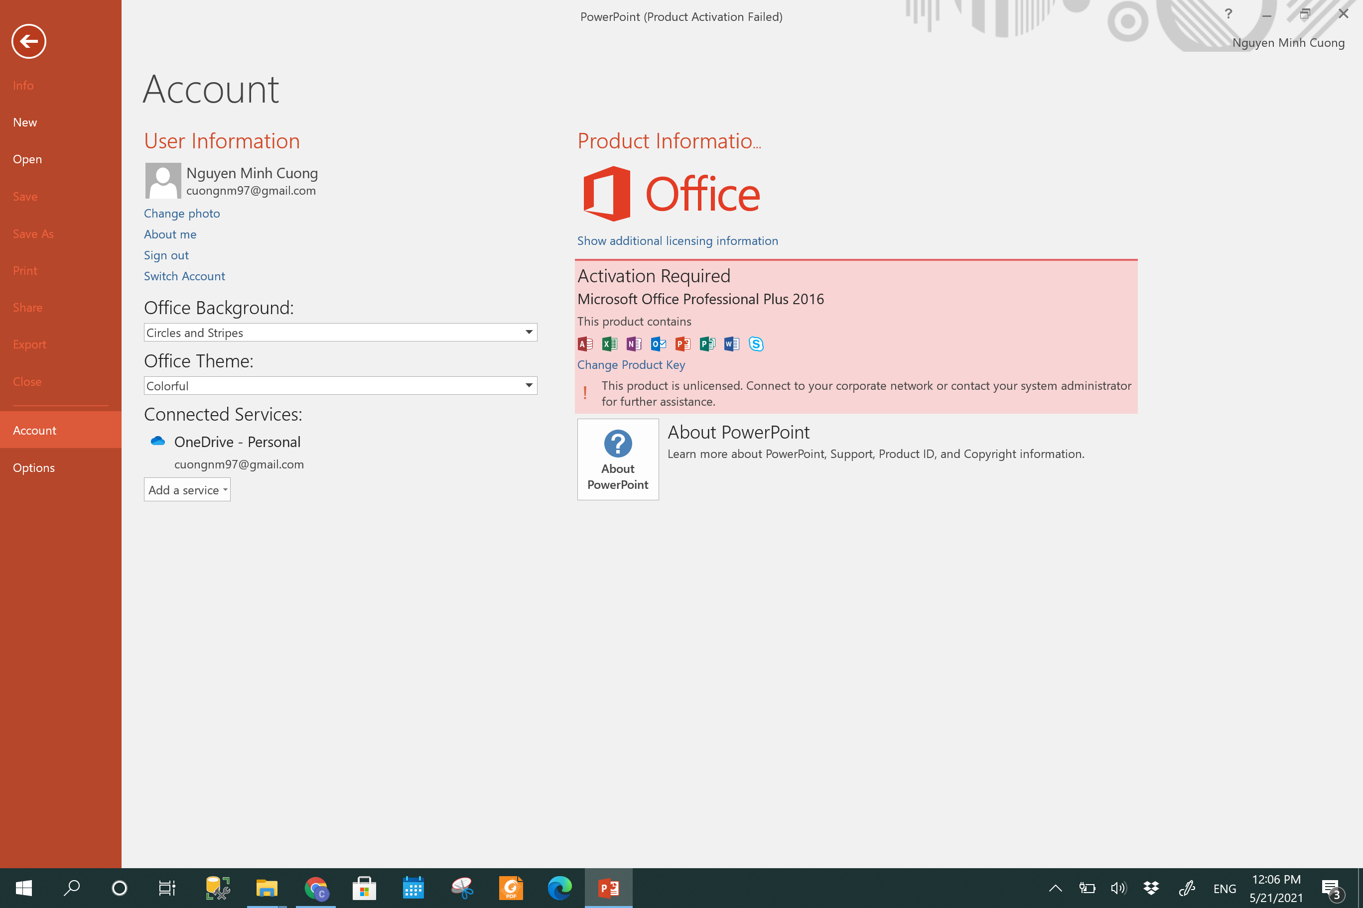Open Google Chrome from the taskbar

tap(316, 888)
